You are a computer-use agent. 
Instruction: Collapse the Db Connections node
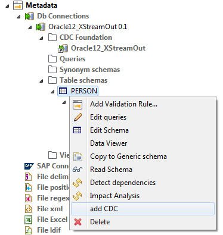point(18,17)
